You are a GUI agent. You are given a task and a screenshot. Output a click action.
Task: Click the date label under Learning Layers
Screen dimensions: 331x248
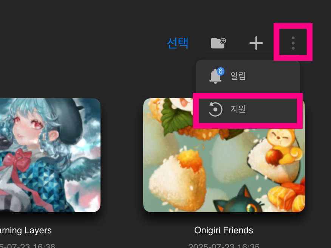click(x=28, y=246)
